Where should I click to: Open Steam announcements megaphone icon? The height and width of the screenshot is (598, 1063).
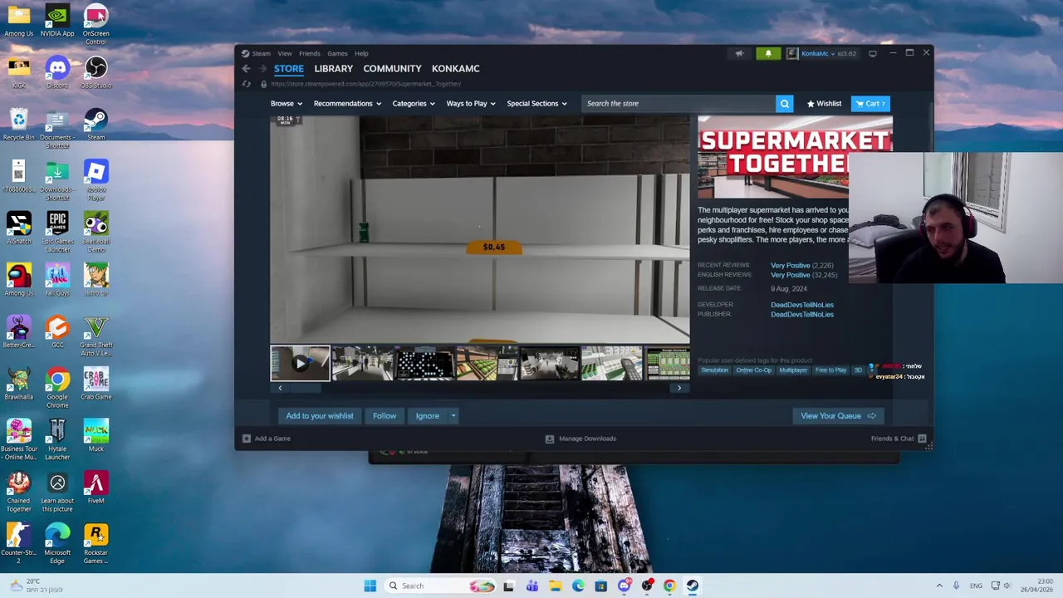tap(739, 53)
